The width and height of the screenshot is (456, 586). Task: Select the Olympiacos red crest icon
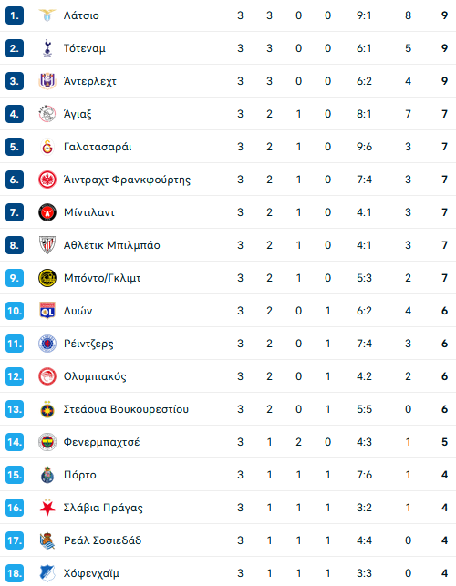tap(47, 376)
